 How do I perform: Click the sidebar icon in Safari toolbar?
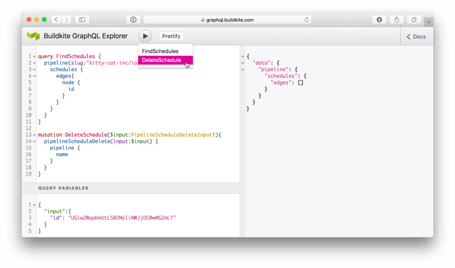[82, 20]
